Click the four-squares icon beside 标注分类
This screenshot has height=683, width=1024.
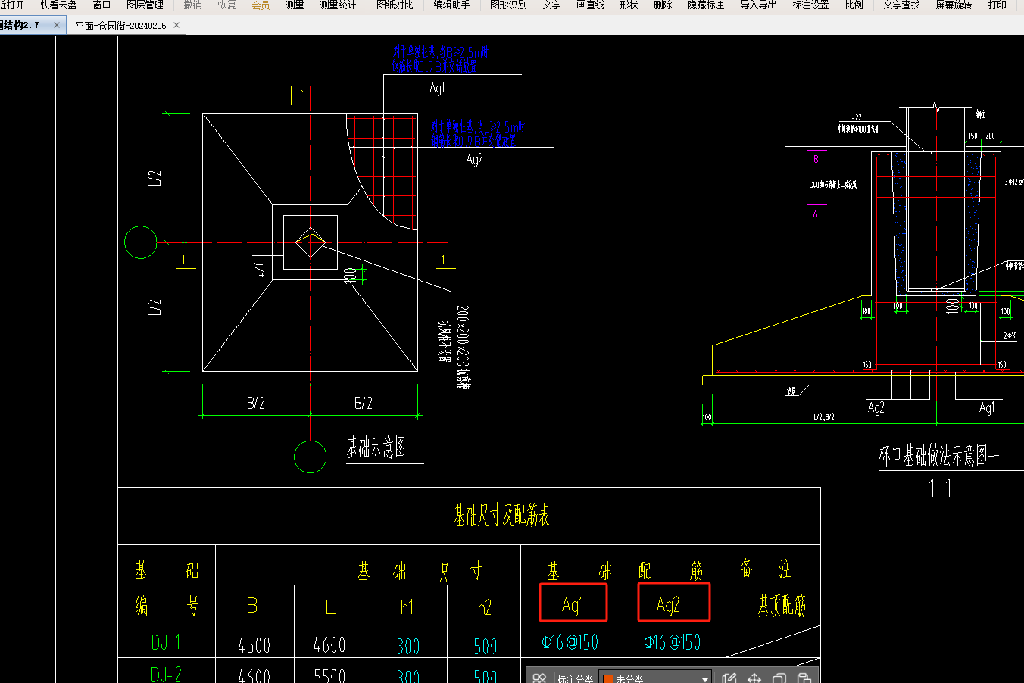pos(539,678)
